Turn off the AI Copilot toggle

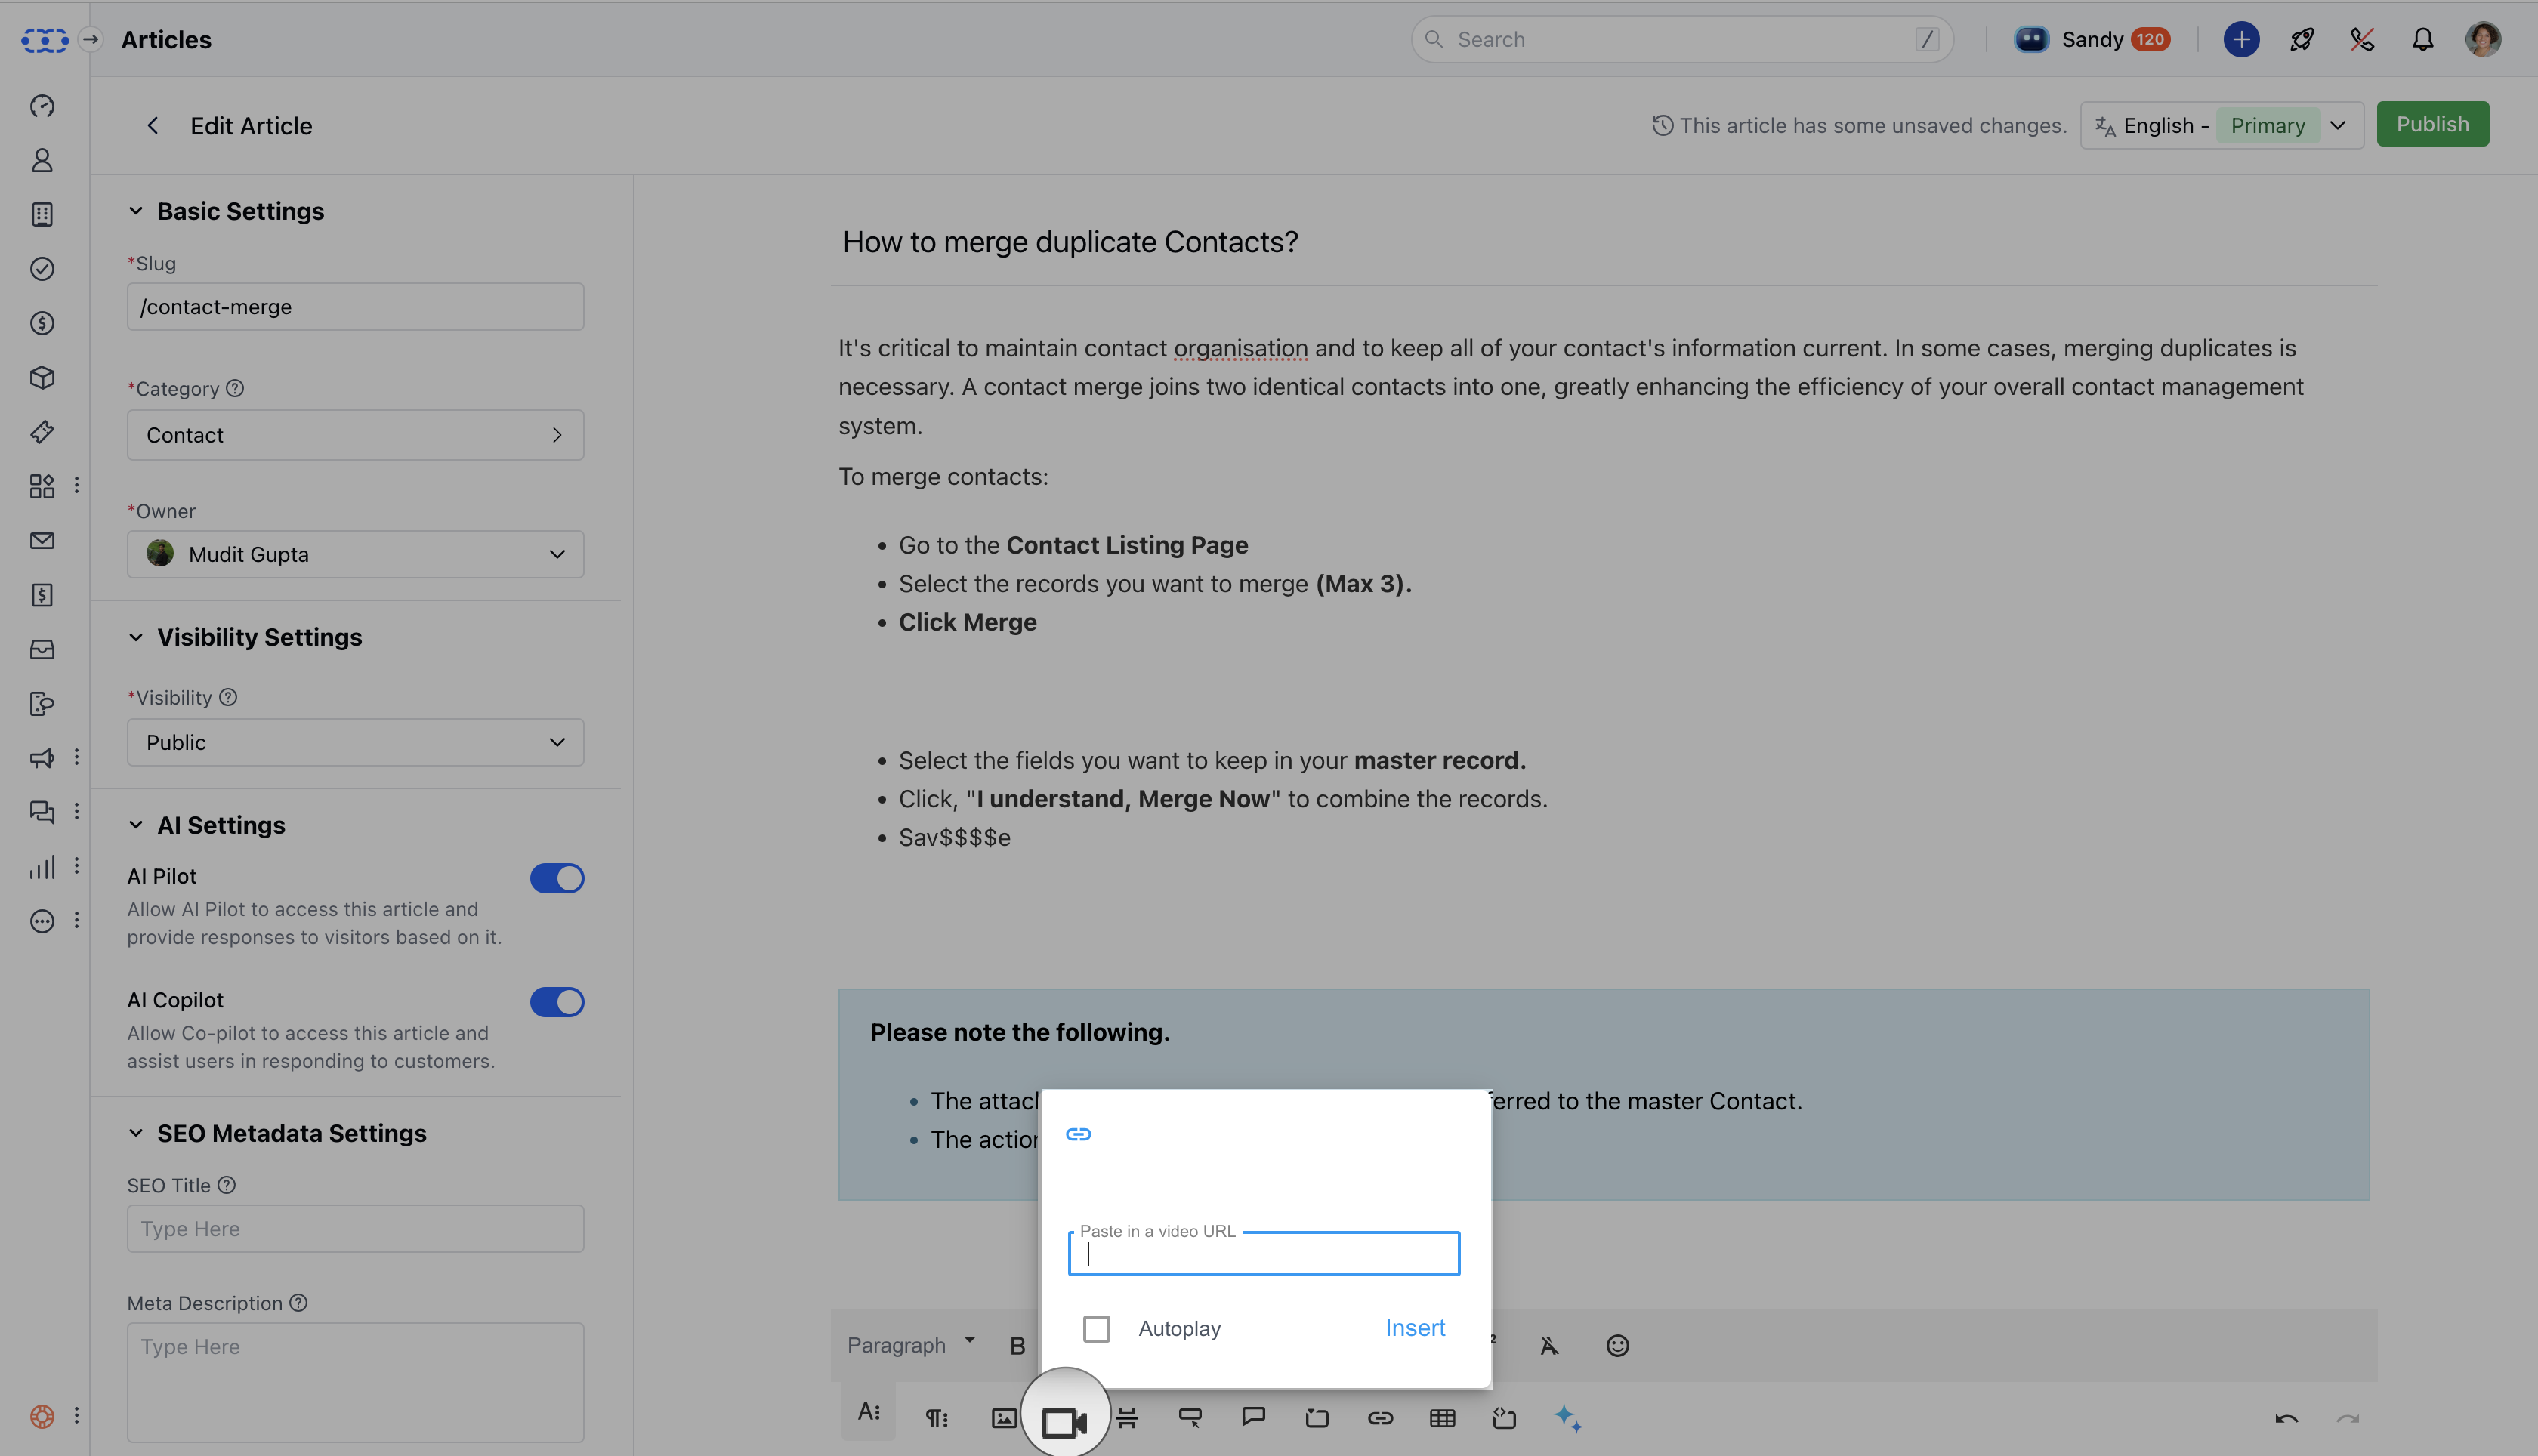click(x=557, y=1002)
